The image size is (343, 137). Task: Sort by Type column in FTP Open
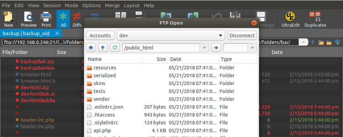coord(238,59)
